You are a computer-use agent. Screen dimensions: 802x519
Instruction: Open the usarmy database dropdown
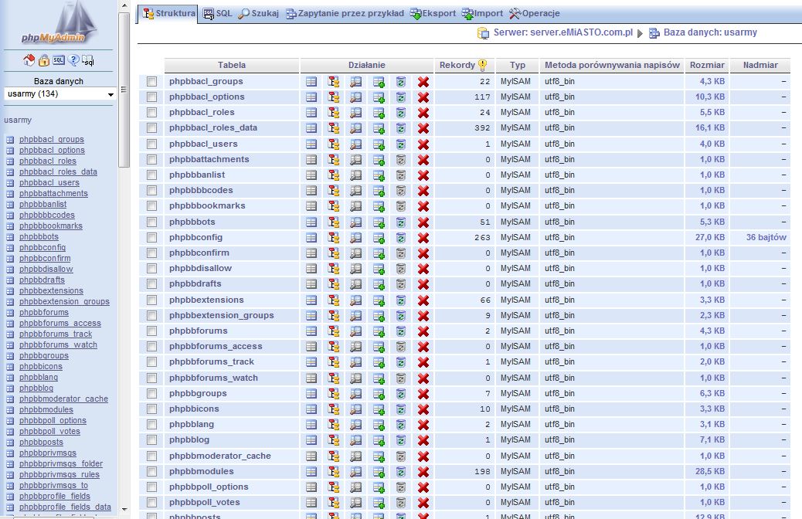pyautogui.click(x=59, y=94)
